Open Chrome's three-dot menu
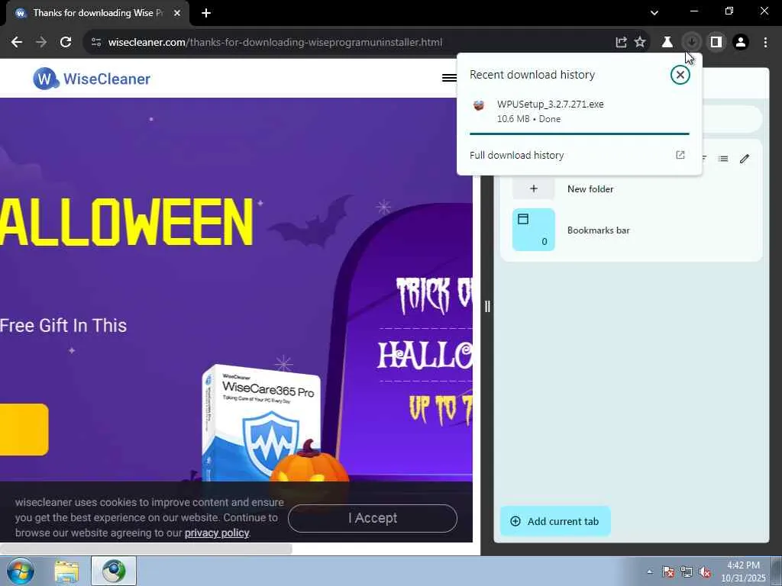The image size is (782, 586). pos(765,43)
